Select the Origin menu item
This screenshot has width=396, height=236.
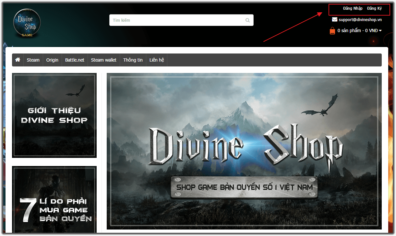click(x=52, y=60)
